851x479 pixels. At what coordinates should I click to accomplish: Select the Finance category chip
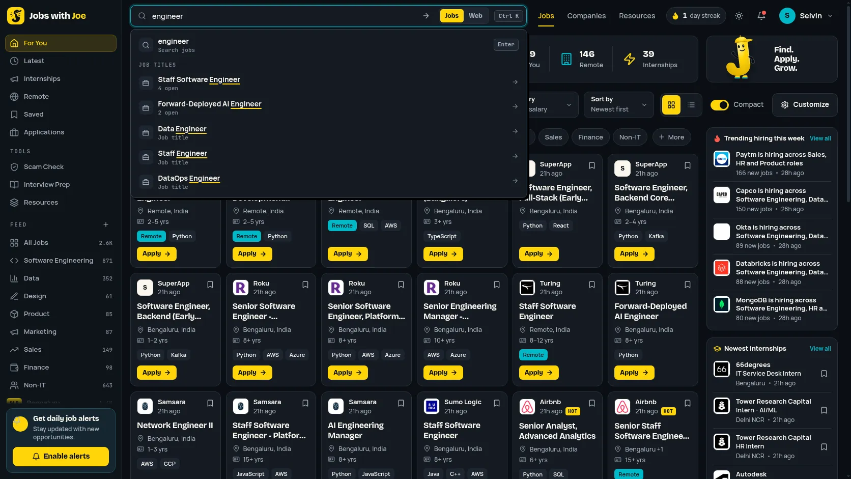(x=590, y=137)
